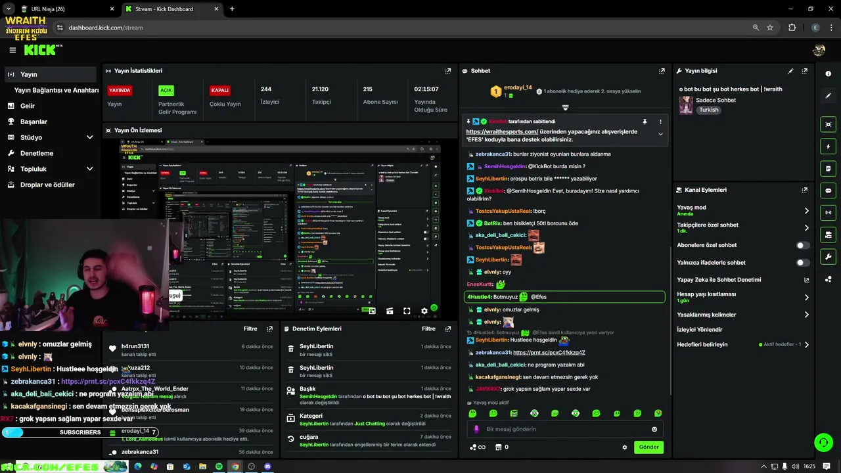Toggle the stream preview widget icon in right toolbar
Viewport: 841px width, 473px height.
[x=829, y=124]
